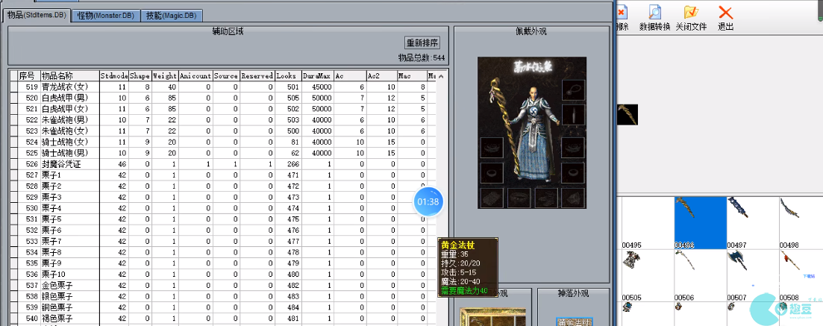The height and width of the screenshot is (326, 823).
Task: Click the table scrollbar up arrow
Action: click(x=441, y=76)
